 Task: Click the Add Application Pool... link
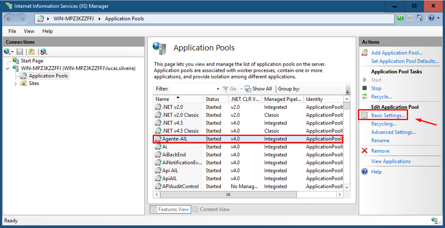(x=396, y=53)
